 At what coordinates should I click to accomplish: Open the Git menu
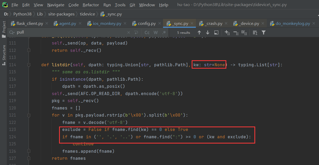[x=132, y=5]
